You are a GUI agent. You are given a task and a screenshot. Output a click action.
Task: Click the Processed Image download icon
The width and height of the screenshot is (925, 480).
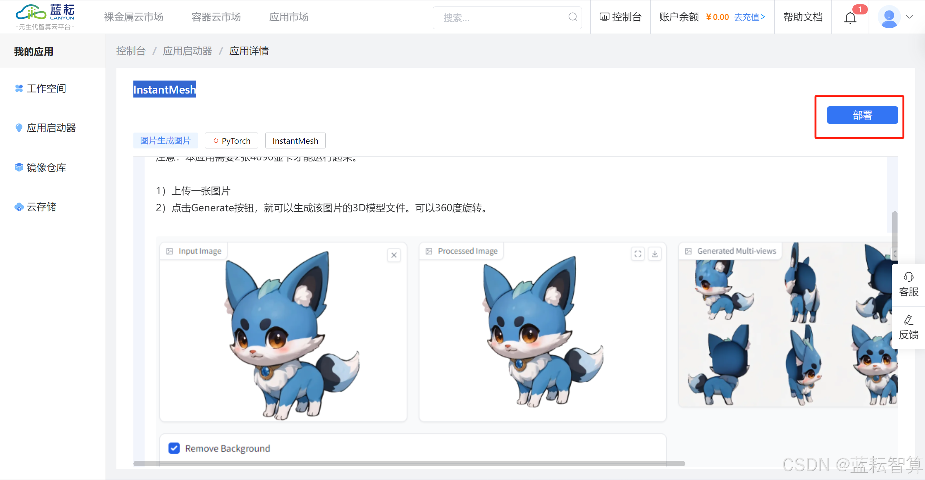pos(655,254)
